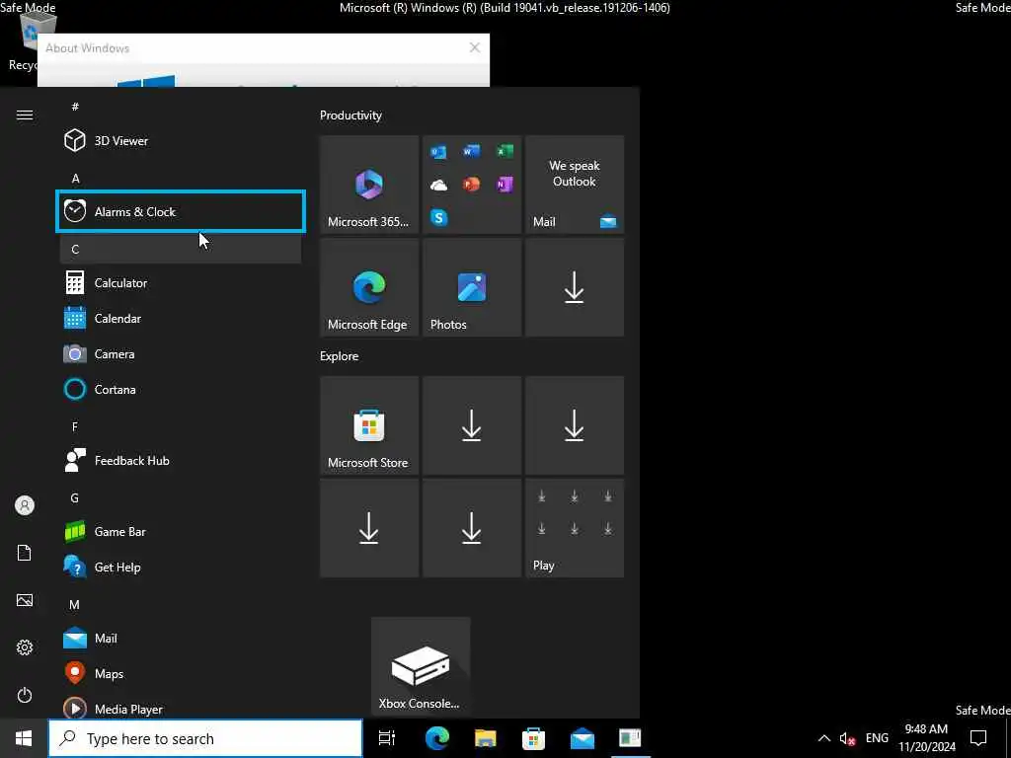
Task: Open the Microsoft Store tile
Action: point(369,425)
